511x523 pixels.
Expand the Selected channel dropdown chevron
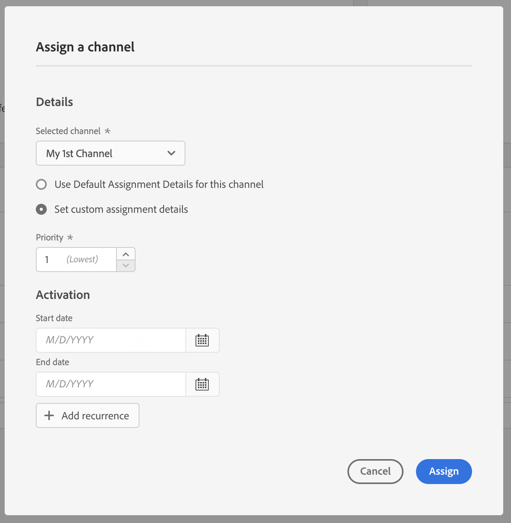[x=171, y=153]
